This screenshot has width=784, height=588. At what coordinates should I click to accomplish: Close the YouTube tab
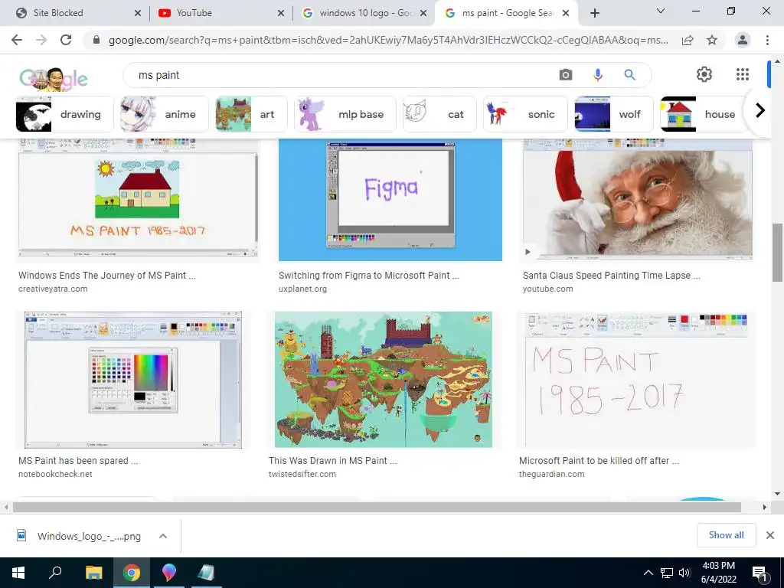tap(281, 13)
